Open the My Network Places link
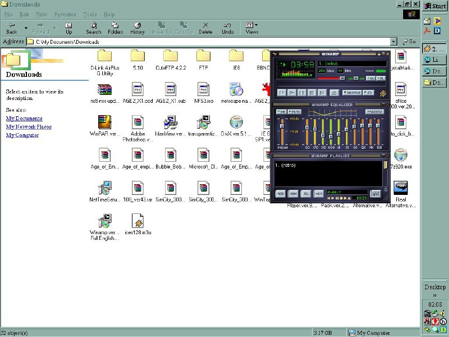This screenshot has height=337, width=449. (29, 127)
